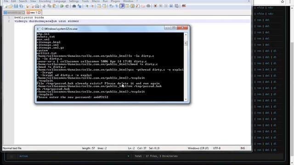Create a new document with the New toolbar icon
The width and height of the screenshot is (294, 165).
tap(6, 6)
